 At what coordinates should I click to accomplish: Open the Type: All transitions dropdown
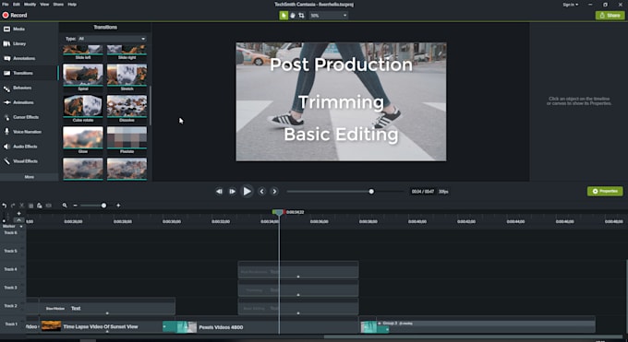pos(112,39)
